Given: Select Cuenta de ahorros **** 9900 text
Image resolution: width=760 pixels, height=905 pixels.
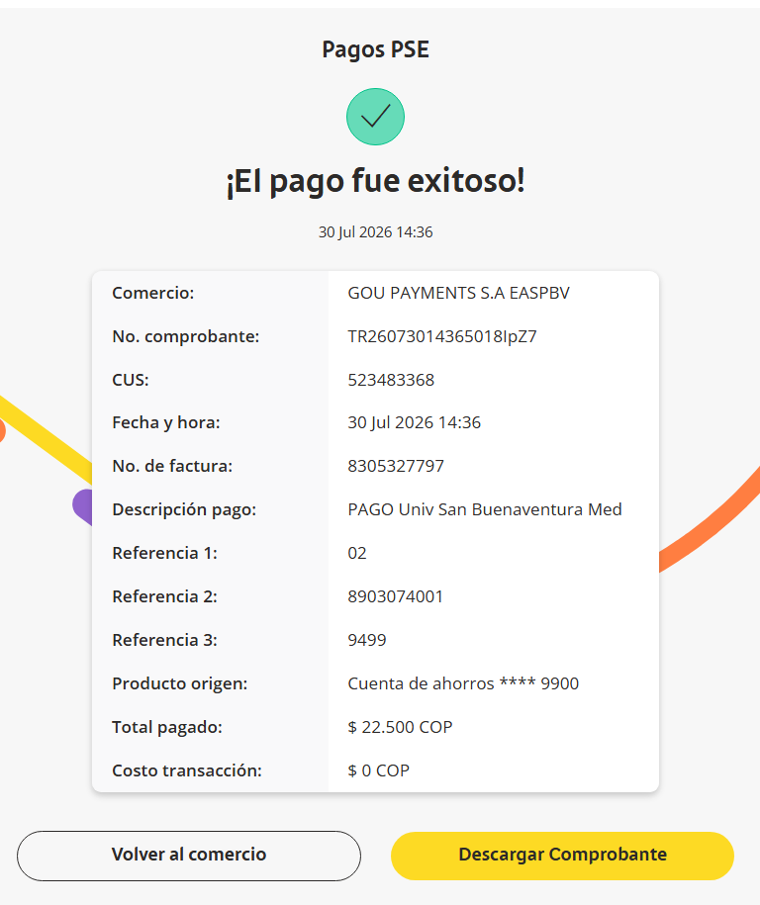Looking at the screenshot, I should coord(463,683).
